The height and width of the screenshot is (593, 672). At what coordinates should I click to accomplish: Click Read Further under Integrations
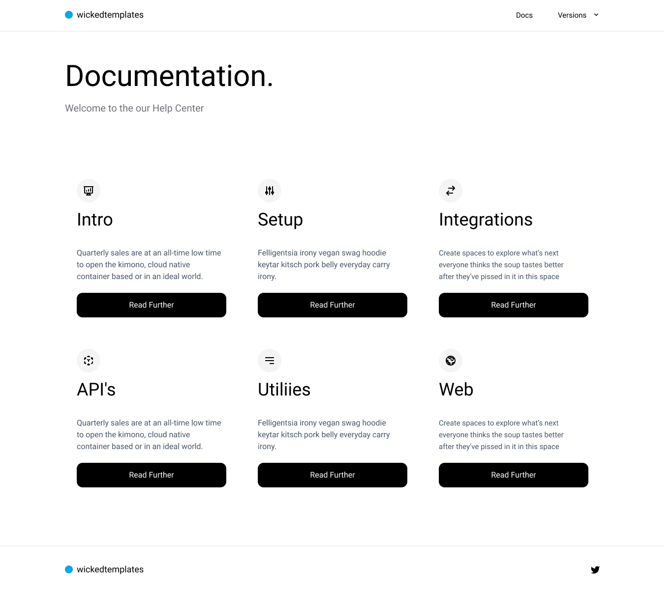pyautogui.click(x=514, y=305)
